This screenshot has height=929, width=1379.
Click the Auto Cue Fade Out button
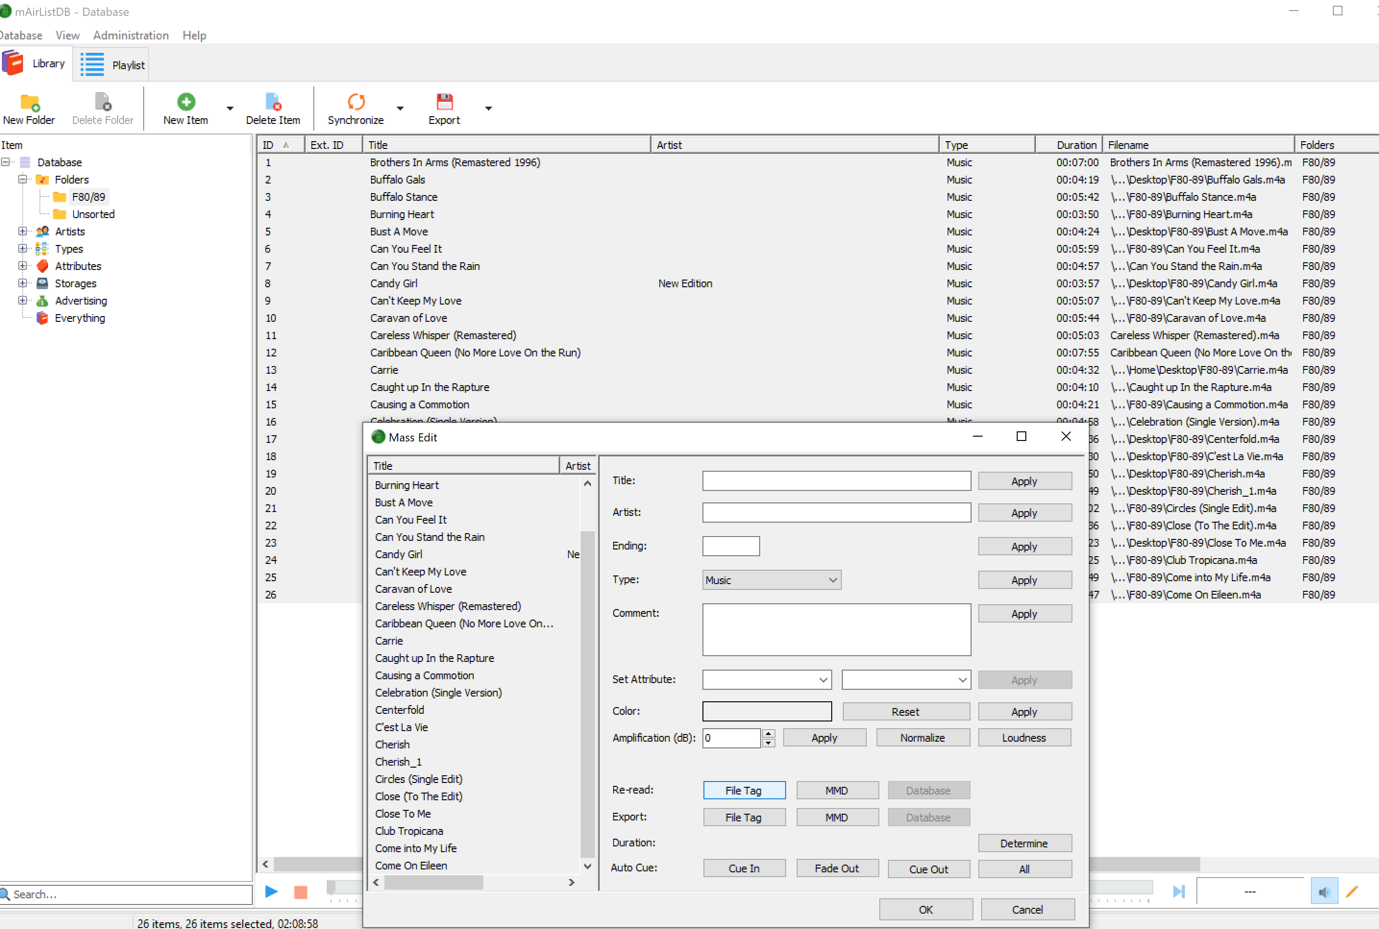pos(837,868)
